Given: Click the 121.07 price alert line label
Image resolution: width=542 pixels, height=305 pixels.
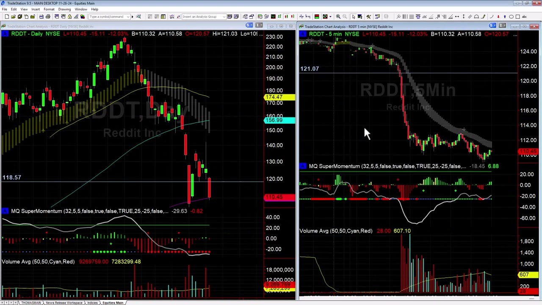Looking at the screenshot, I should (x=309, y=68).
